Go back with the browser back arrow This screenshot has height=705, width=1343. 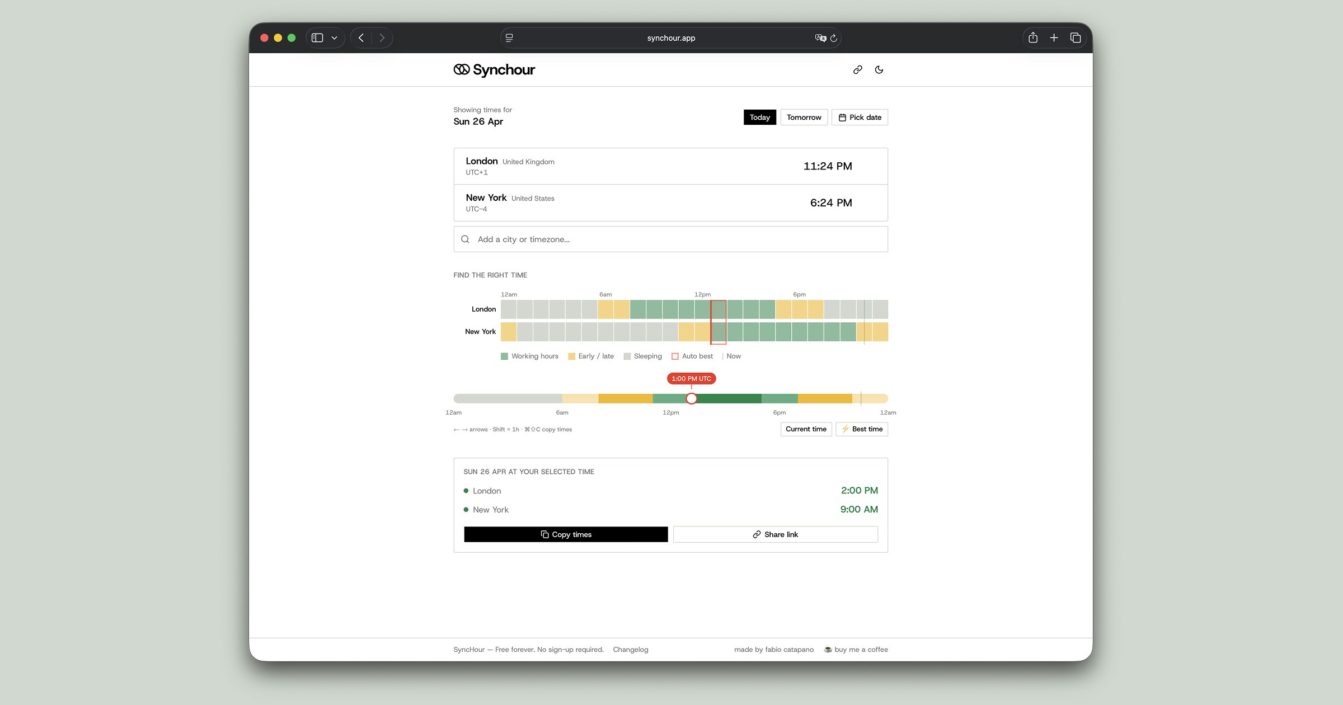(361, 38)
